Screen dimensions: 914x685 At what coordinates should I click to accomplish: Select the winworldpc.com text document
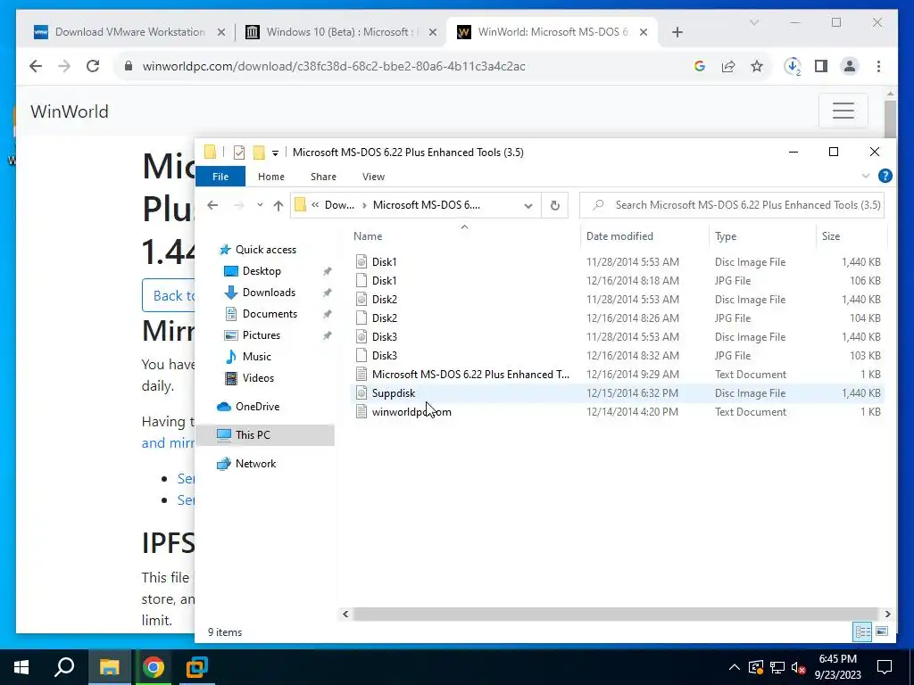coord(618,412)
